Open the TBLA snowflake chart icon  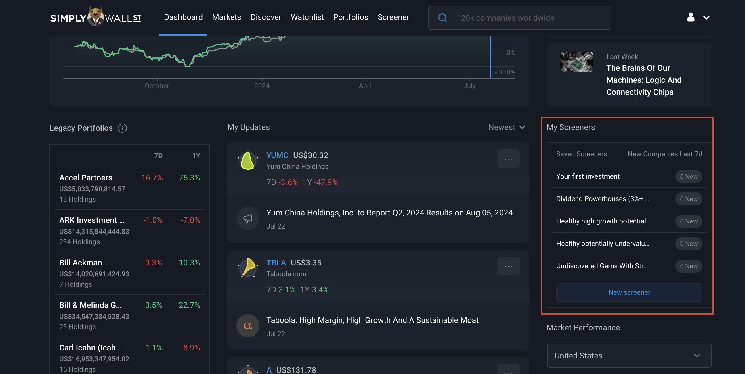(x=248, y=267)
